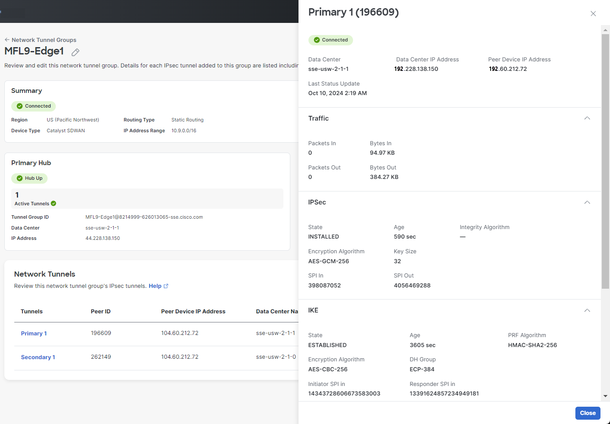Click IKE State value ESTABLISHED
This screenshot has height=424, width=610.
pyautogui.click(x=327, y=345)
